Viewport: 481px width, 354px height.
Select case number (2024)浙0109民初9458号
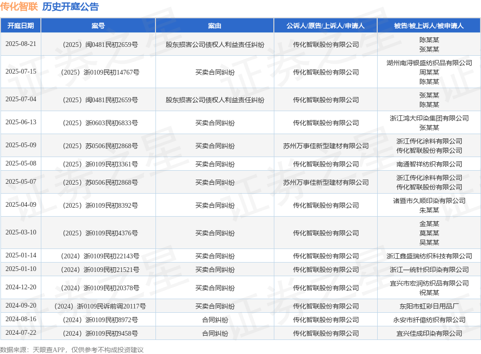click(101, 334)
